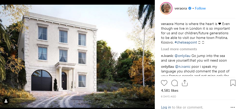Open the onlyilau commenter profile
Image resolution: width=237 pixels, height=109 pixels.
coord(167,66)
